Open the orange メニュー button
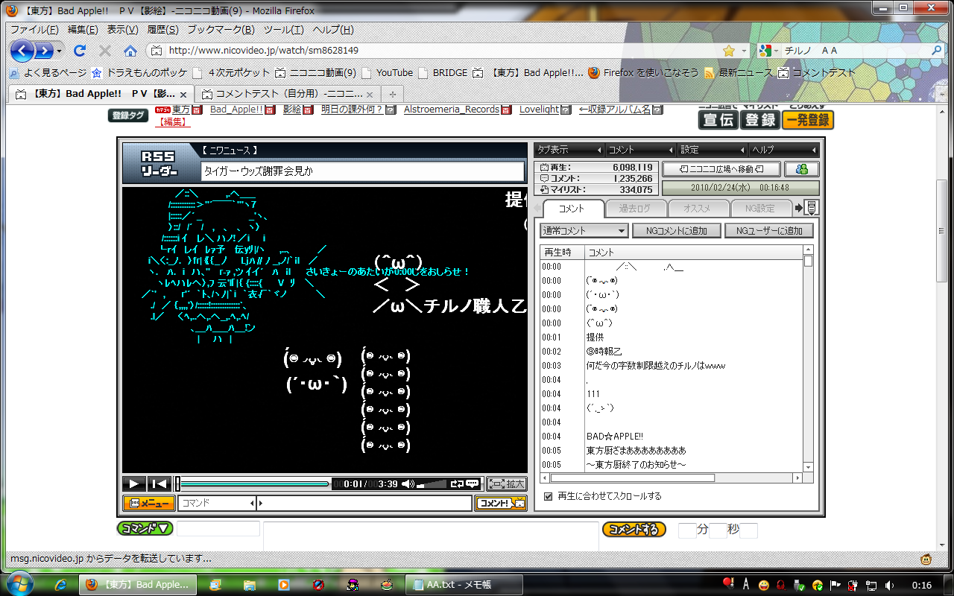The width and height of the screenshot is (954, 596). point(149,504)
